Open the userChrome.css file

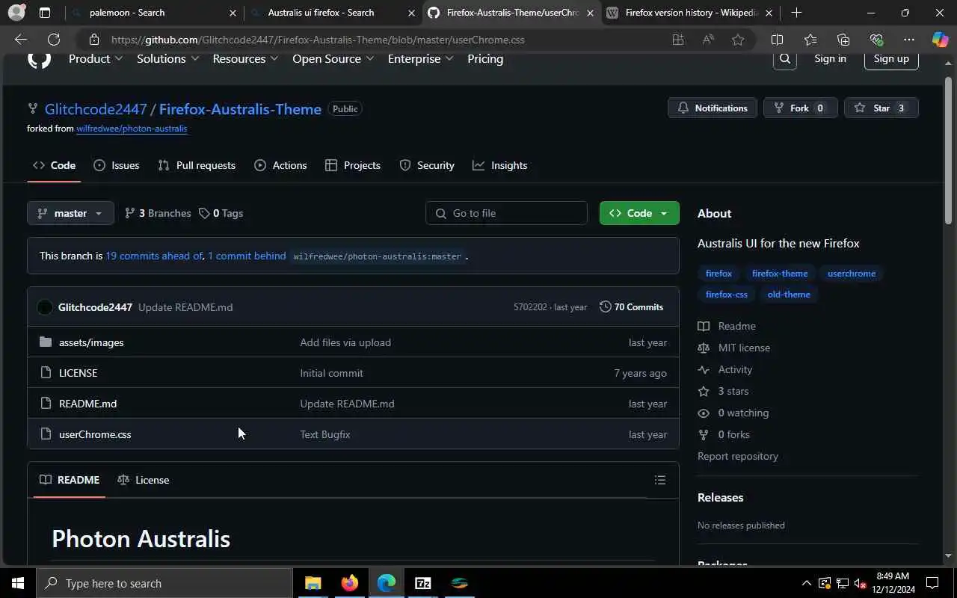(95, 434)
